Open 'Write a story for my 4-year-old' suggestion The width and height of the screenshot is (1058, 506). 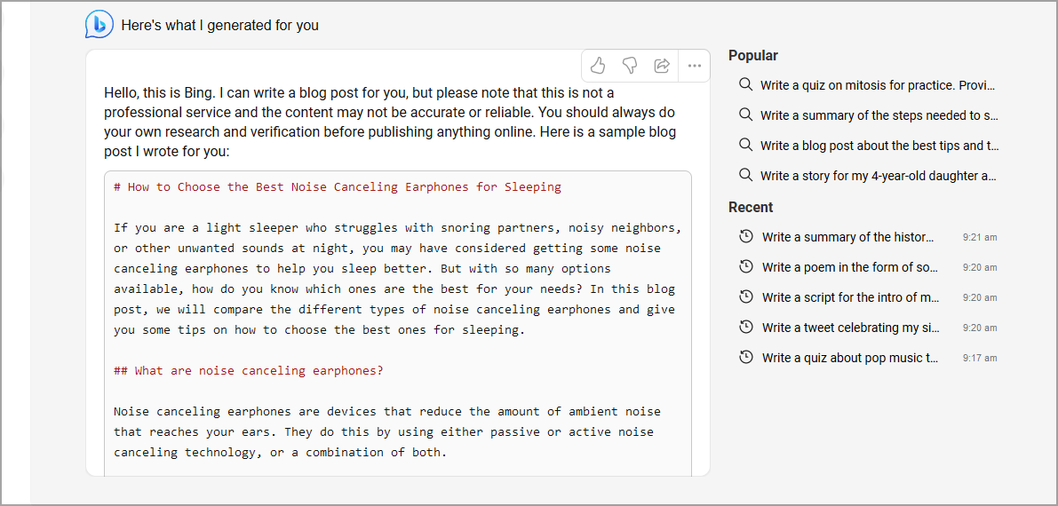click(878, 176)
